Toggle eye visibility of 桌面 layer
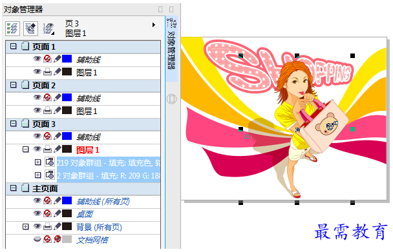The width and height of the screenshot is (393, 252). pyautogui.click(x=37, y=213)
